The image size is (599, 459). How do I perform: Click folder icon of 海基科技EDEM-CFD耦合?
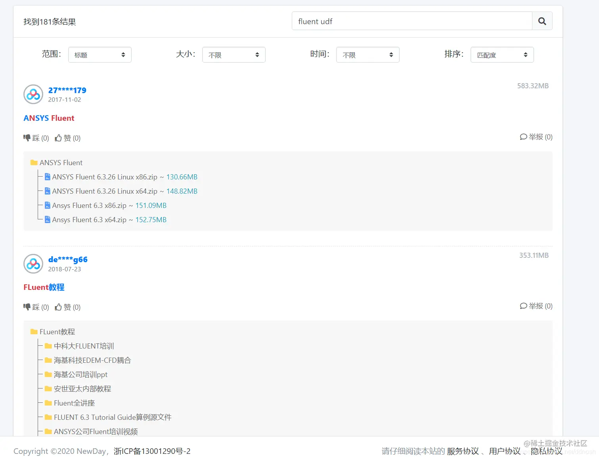click(x=48, y=360)
